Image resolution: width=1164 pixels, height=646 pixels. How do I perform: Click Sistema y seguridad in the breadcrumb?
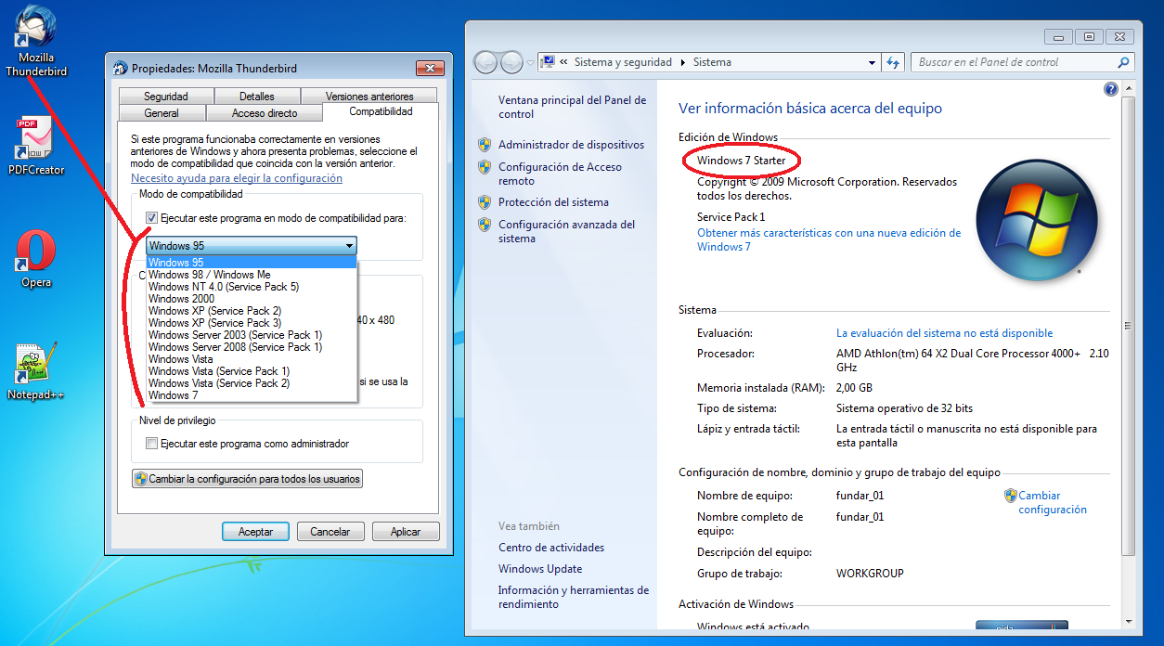[623, 62]
